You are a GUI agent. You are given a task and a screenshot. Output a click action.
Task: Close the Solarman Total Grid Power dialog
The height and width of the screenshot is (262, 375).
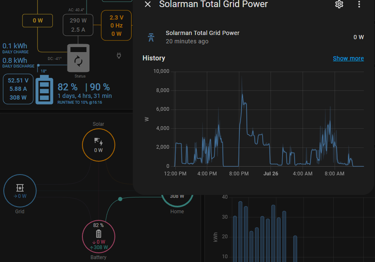tap(147, 5)
